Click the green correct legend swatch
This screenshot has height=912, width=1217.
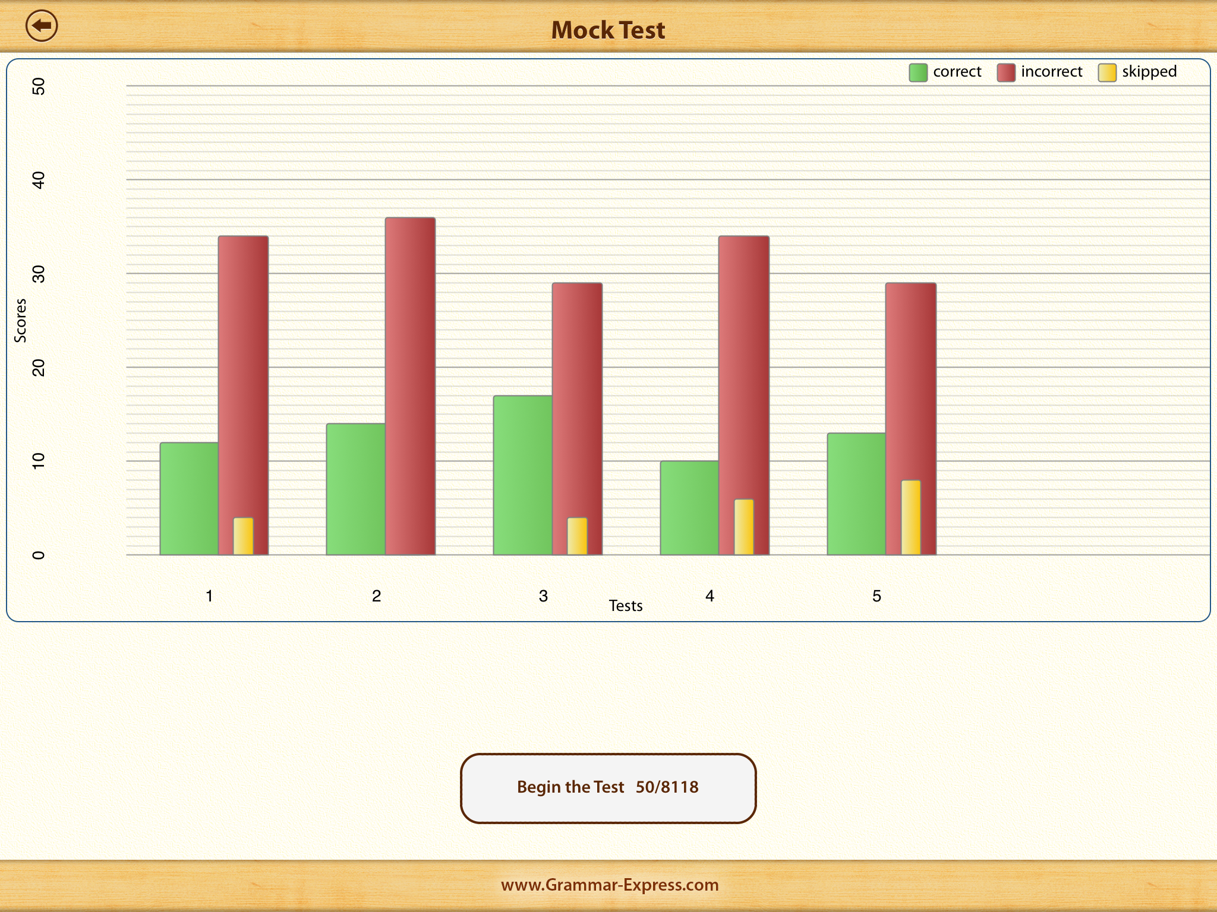pyautogui.click(x=918, y=72)
